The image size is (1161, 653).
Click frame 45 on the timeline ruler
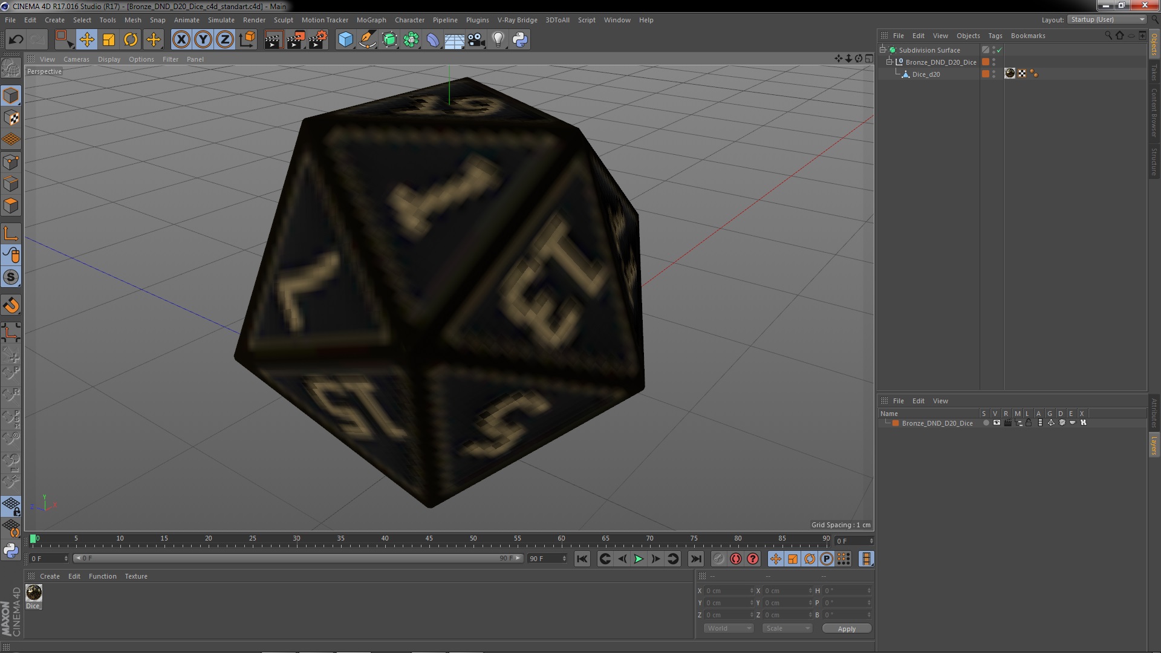tap(429, 539)
